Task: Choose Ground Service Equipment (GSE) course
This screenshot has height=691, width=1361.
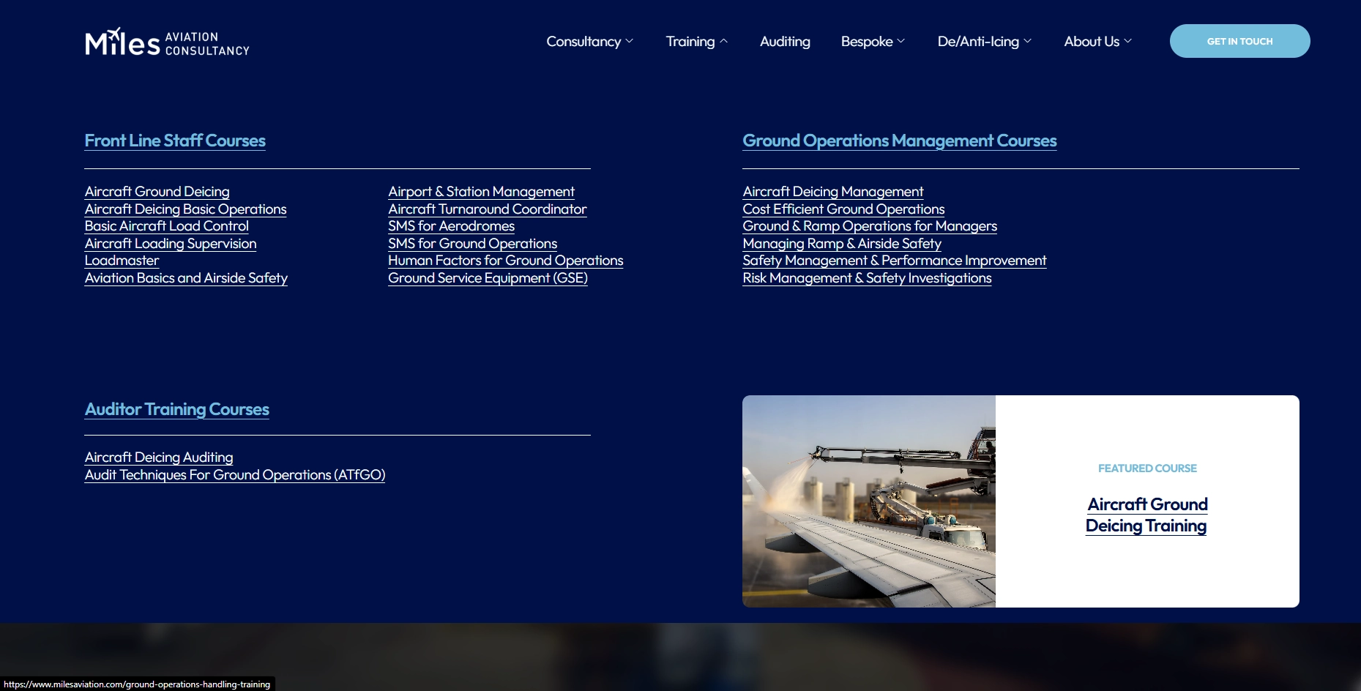Action: (x=488, y=278)
